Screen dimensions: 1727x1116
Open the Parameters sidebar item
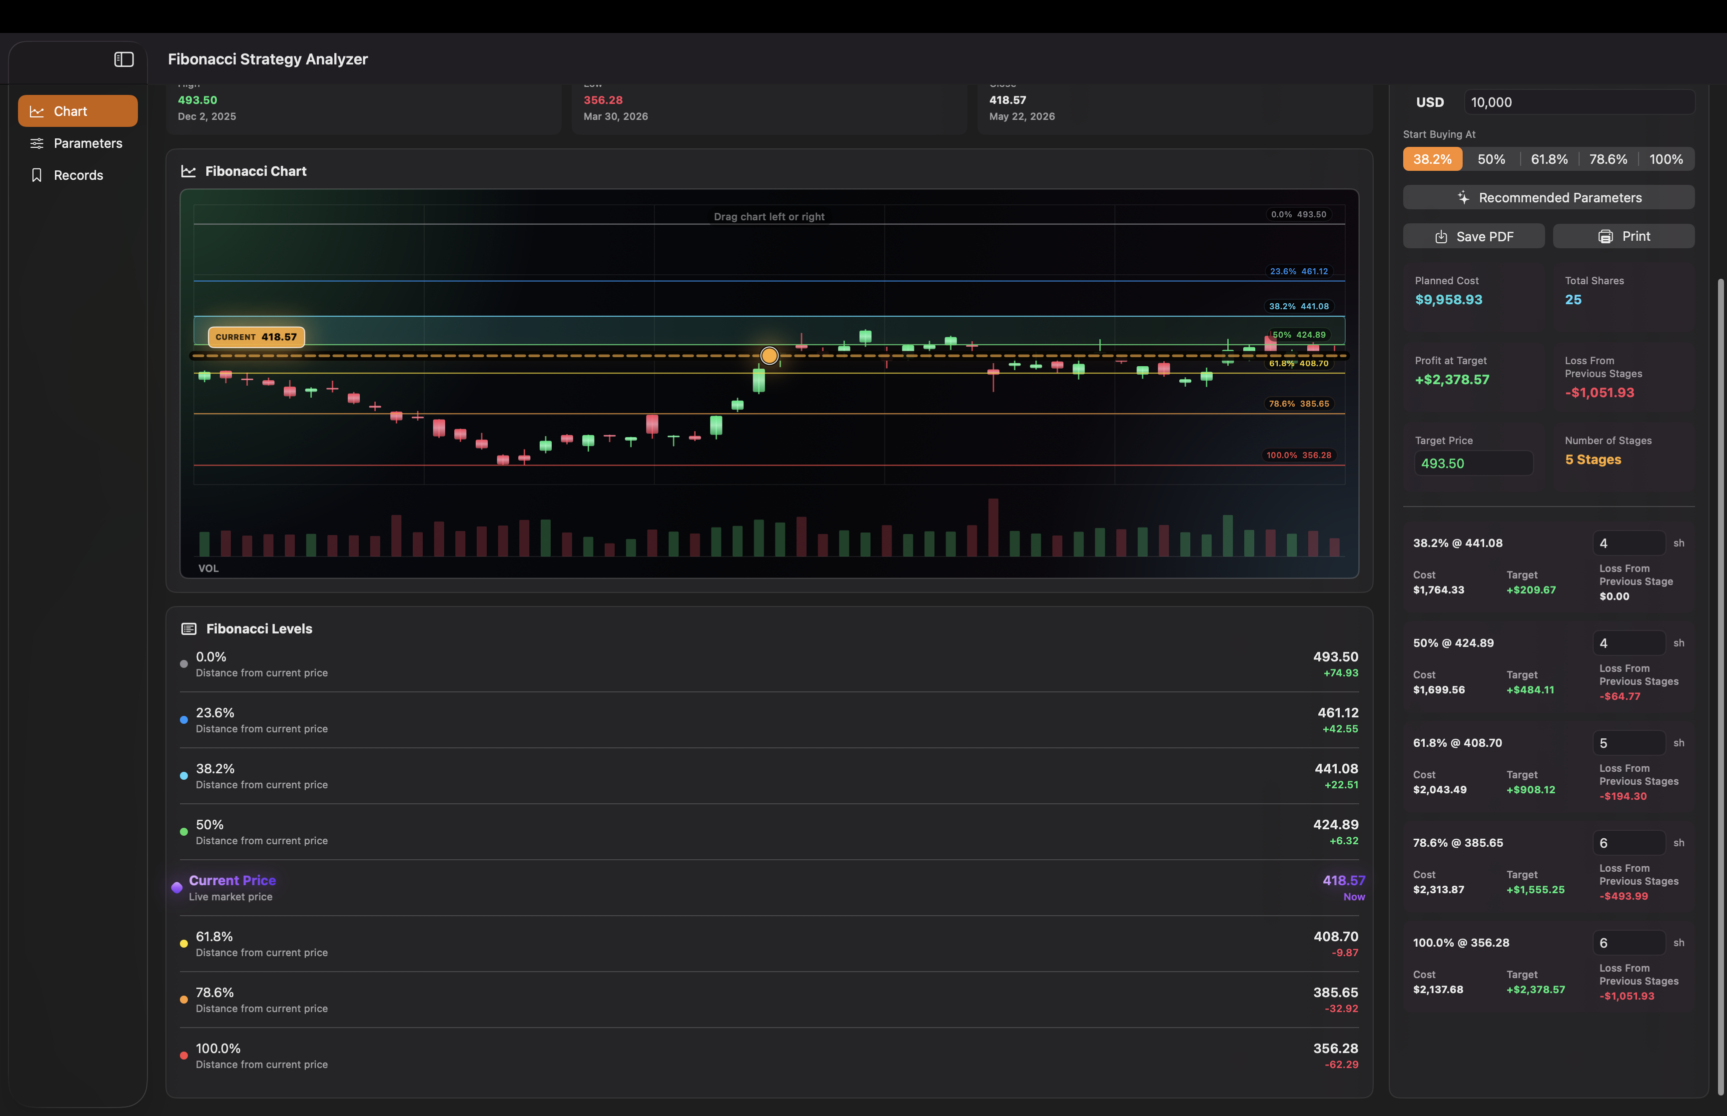click(x=77, y=143)
